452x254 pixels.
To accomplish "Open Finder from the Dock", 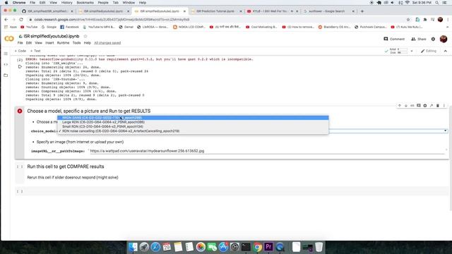I will 133,247.
